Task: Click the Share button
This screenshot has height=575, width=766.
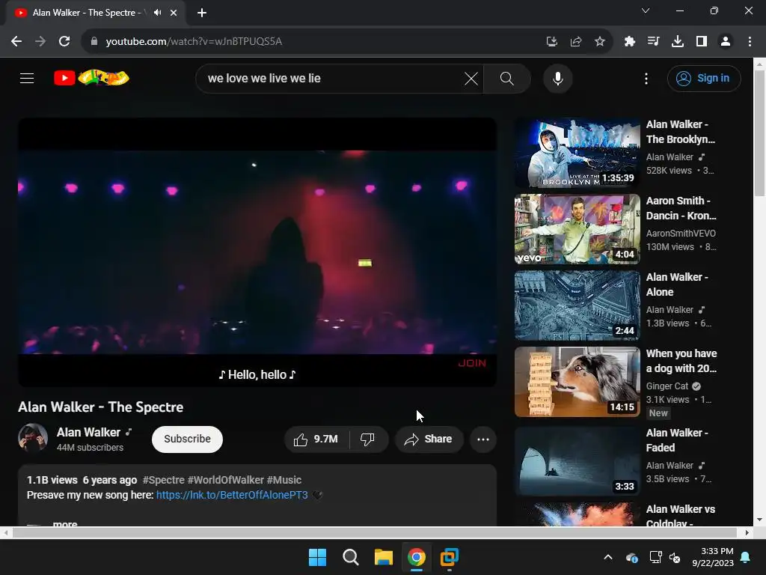Action: tap(429, 439)
